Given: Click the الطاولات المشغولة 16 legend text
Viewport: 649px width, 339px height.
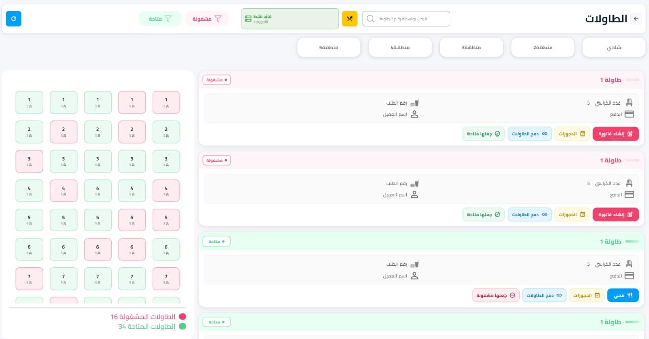Looking at the screenshot, I should click(x=143, y=317).
